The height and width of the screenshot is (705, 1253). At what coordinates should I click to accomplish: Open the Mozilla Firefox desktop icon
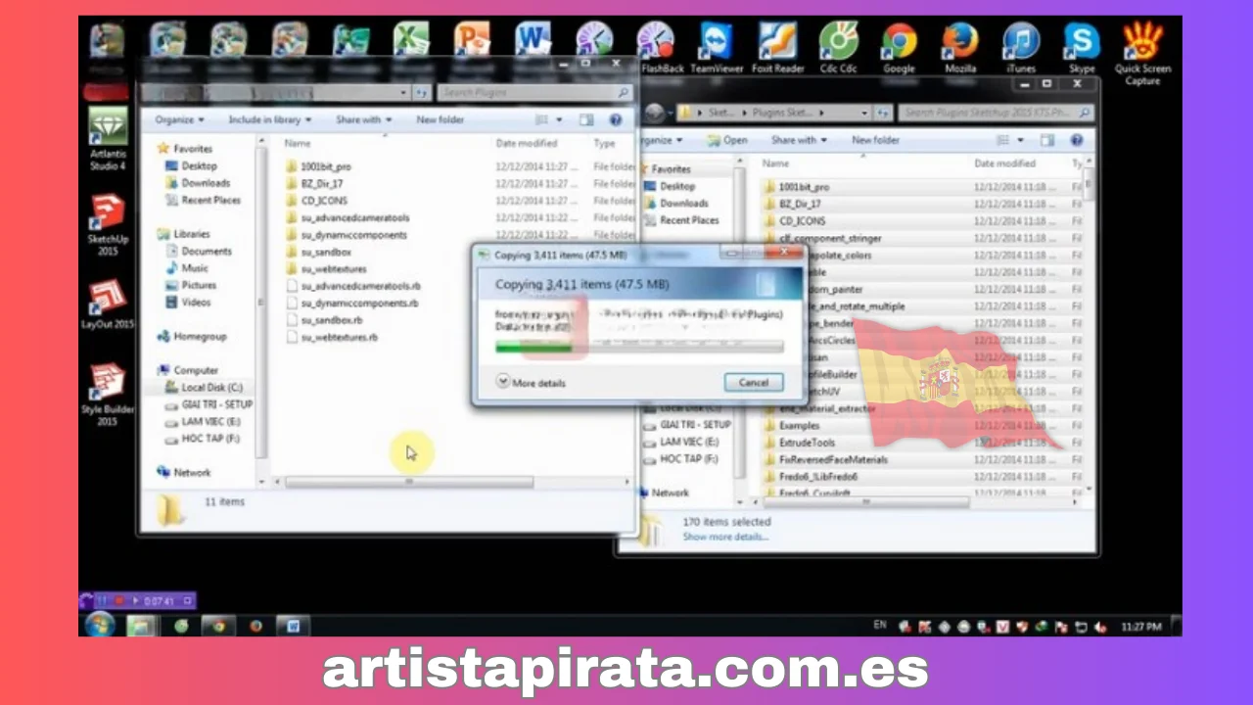coord(960,48)
